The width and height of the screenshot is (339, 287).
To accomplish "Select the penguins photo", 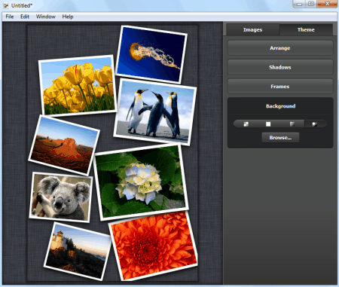I will (155, 112).
